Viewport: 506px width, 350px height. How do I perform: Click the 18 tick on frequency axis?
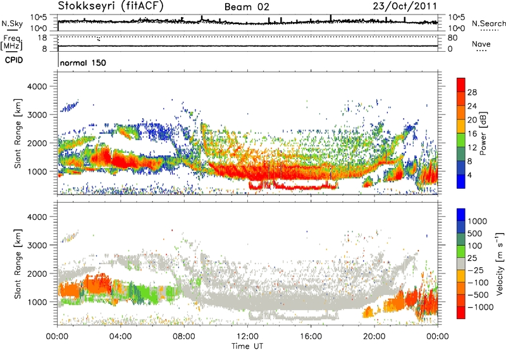pos(42,38)
